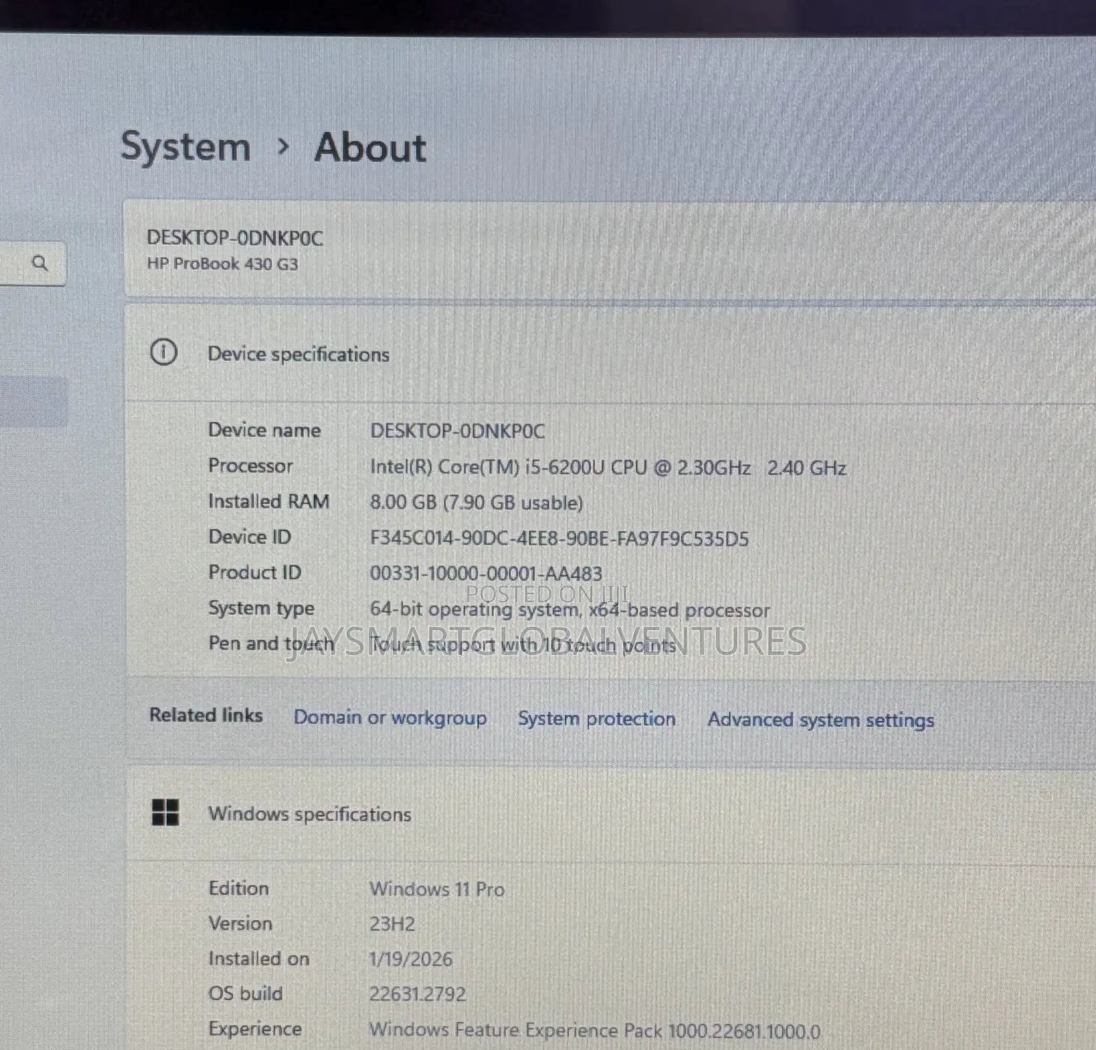The height and width of the screenshot is (1050, 1096).
Task: Click the Installed on label
Action: tap(259, 958)
